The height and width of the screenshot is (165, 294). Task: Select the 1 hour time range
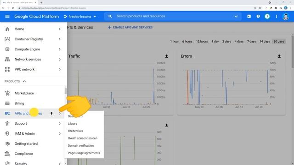tap(175, 42)
